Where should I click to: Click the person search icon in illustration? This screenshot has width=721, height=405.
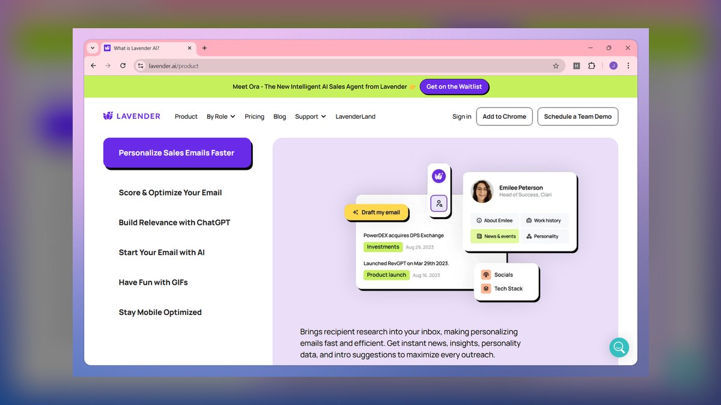439,203
